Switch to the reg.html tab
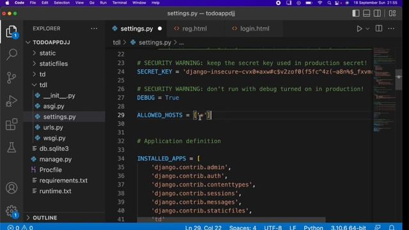 pyautogui.click(x=194, y=29)
